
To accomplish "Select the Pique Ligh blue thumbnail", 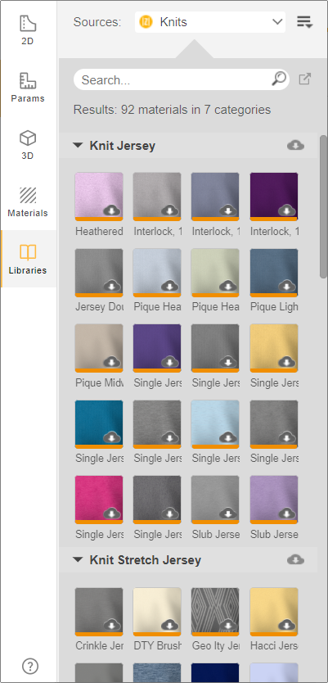I will [x=274, y=273].
